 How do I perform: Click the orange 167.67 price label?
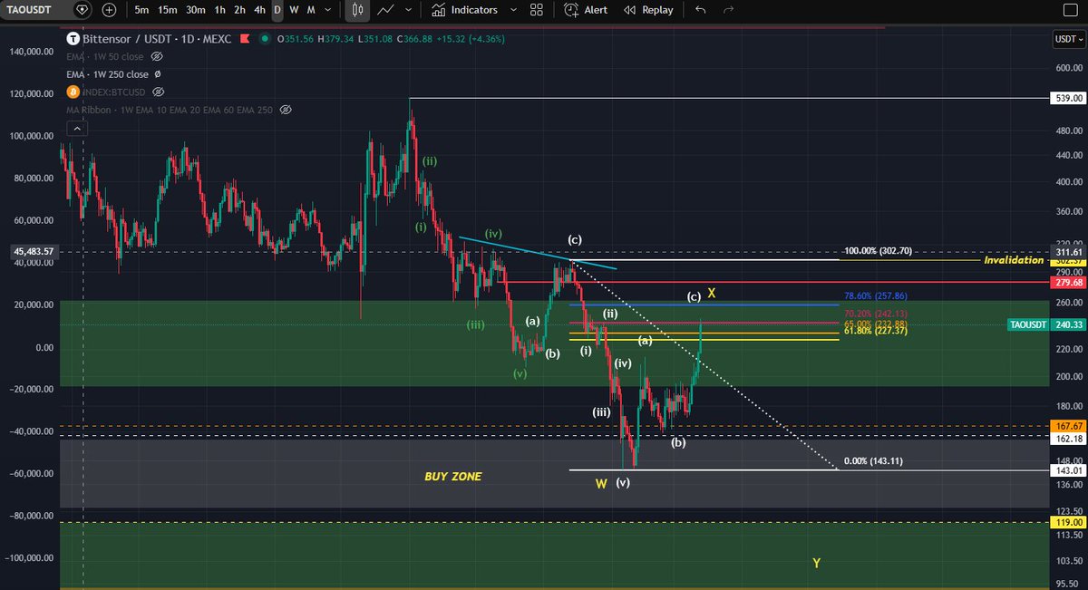[1068, 426]
